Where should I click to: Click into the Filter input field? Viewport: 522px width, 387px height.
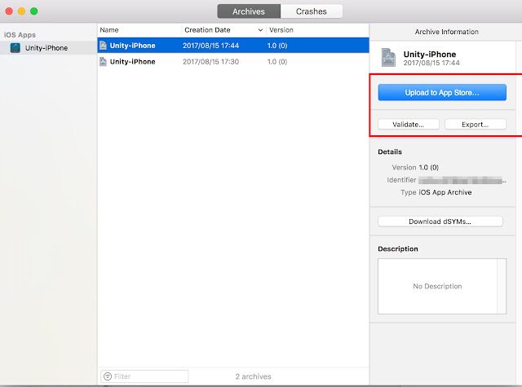coord(145,376)
